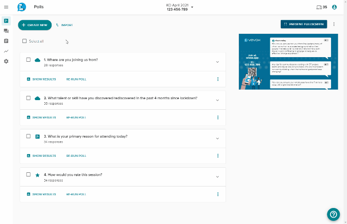Screen dimensions: 347x224
Task: Open the hamburger navigation menu
Action: pos(6,7)
